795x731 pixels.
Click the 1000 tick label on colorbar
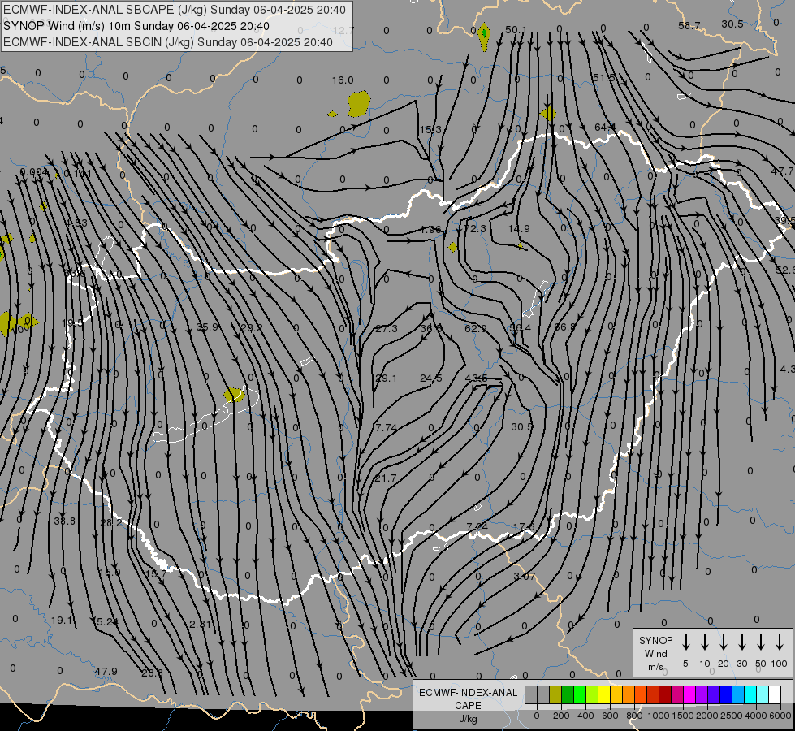[x=658, y=716]
